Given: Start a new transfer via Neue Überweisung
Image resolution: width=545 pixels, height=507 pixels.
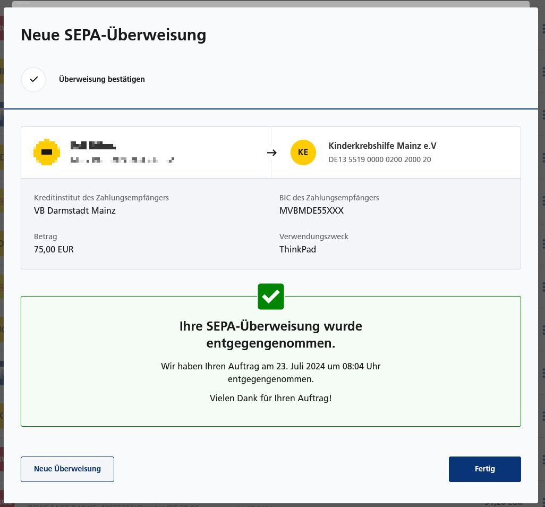Looking at the screenshot, I should (x=67, y=469).
